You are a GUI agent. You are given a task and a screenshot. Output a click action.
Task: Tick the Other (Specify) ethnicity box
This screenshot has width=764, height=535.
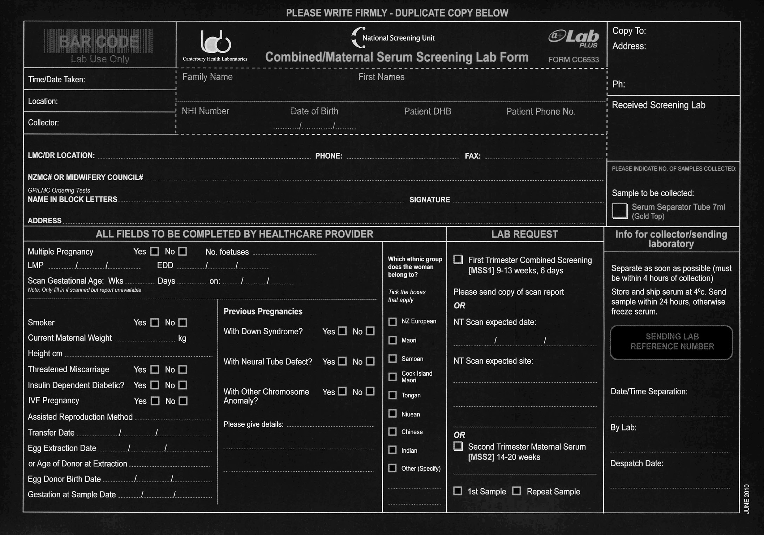(x=393, y=468)
